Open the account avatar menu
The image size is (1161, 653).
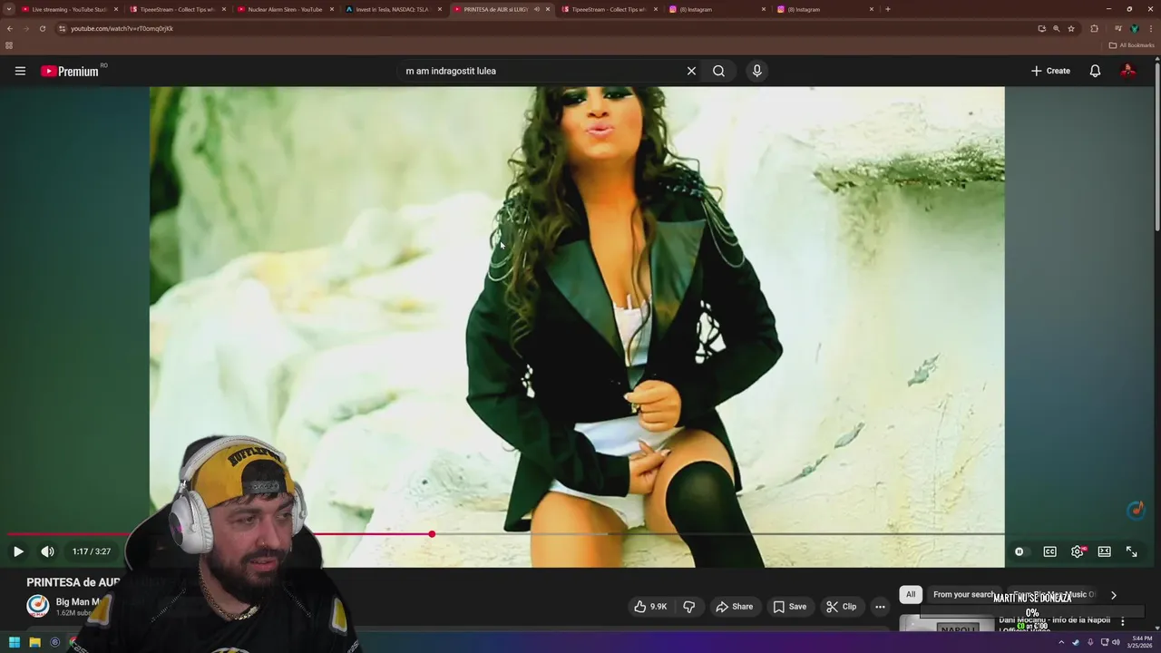(x=1128, y=71)
